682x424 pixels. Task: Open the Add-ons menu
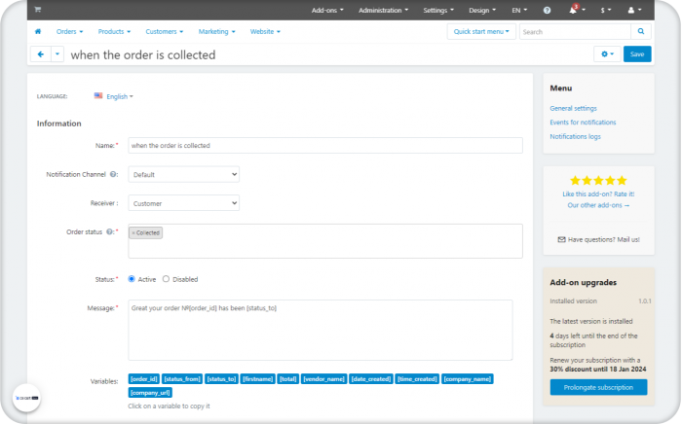pos(327,10)
